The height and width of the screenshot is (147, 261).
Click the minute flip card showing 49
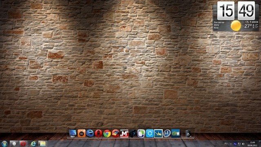(x=246, y=11)
